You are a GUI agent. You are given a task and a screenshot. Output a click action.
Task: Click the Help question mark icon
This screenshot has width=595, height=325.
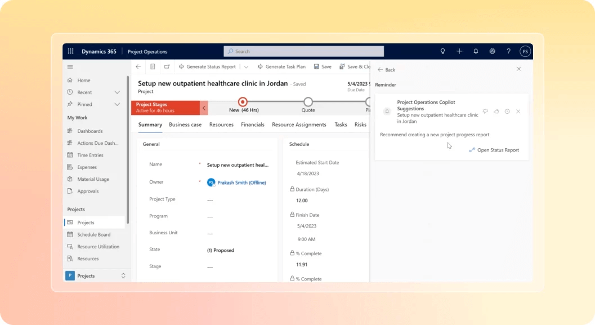click(x=508, y=51)
